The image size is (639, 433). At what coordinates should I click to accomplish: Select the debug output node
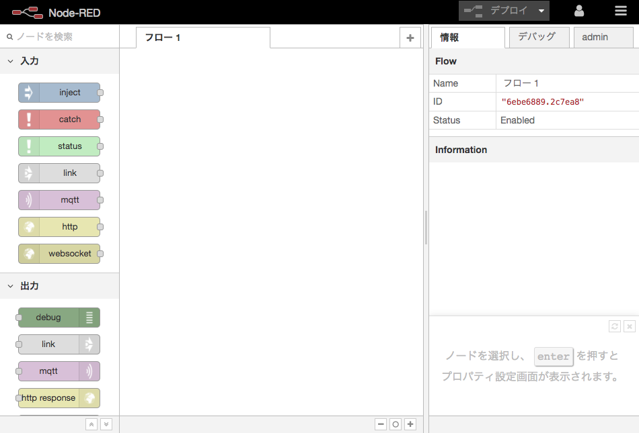click(x=59, y=318)
